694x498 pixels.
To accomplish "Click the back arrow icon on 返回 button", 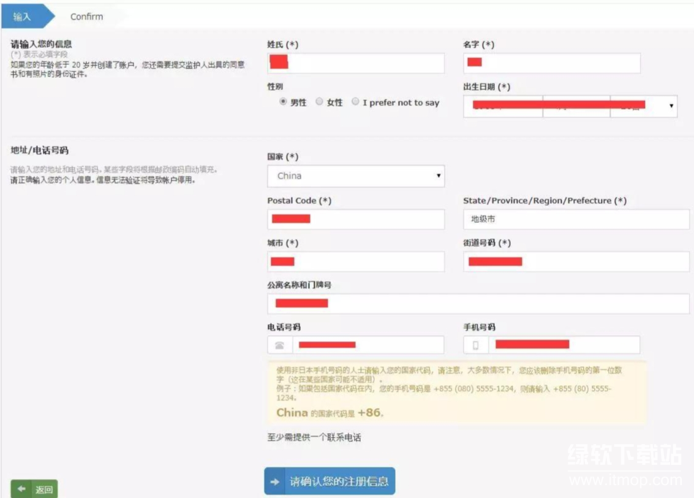I will pos(22,489).
